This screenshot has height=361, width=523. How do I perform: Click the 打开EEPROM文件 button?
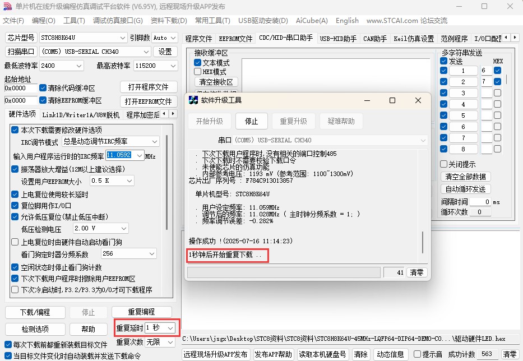pos(149,101)
